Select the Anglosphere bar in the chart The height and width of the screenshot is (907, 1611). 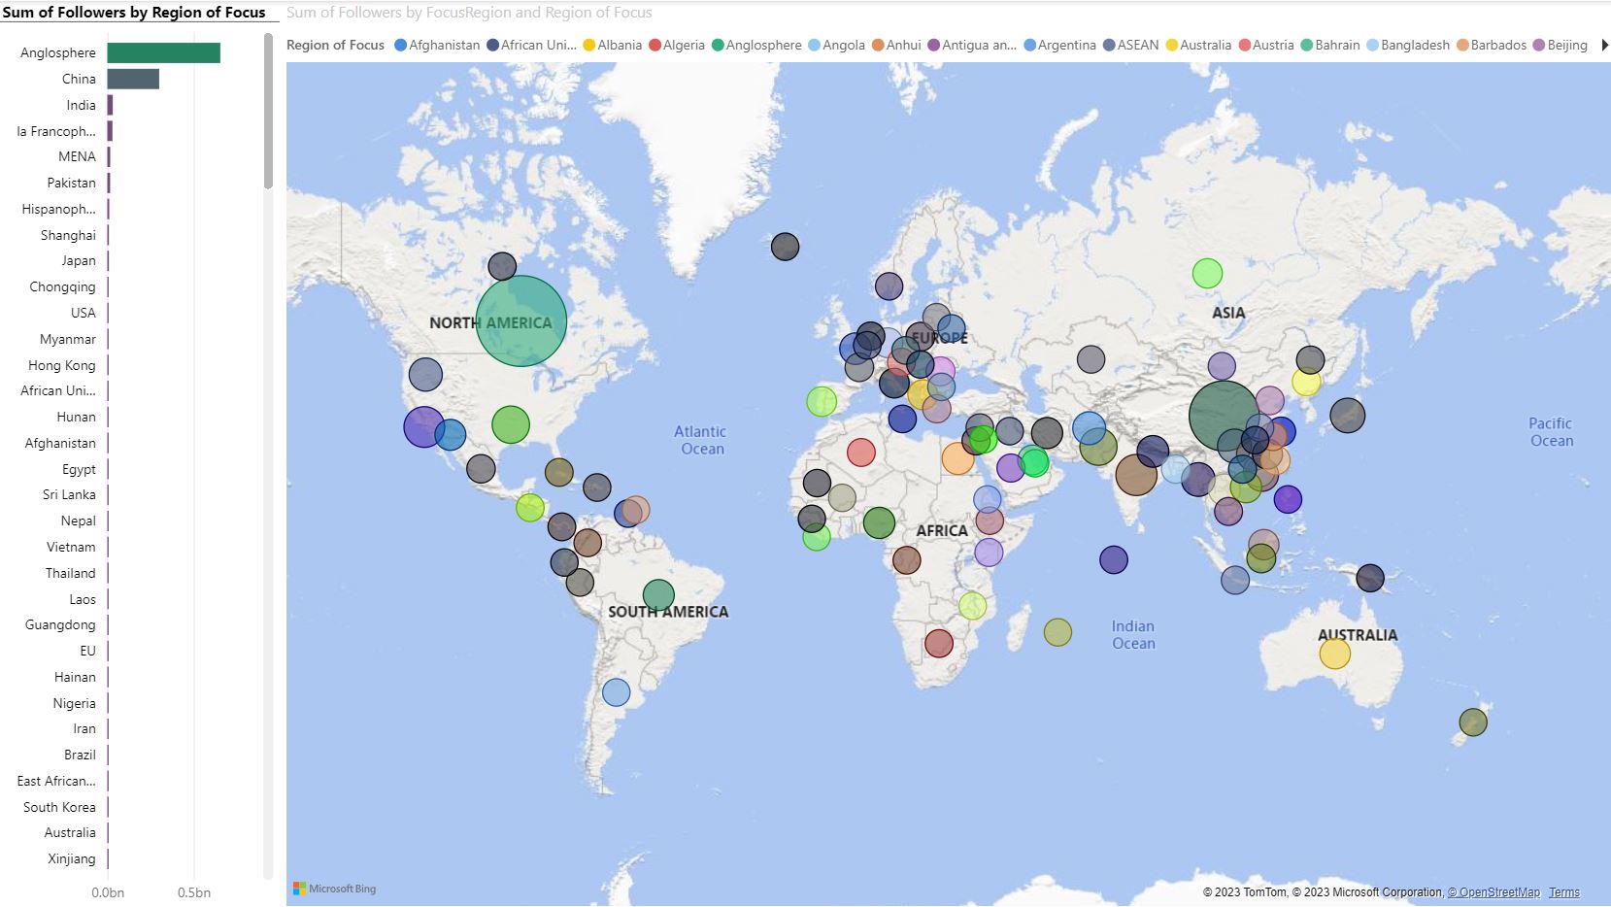click(x=162, y=52)
